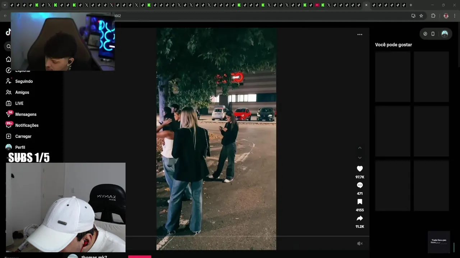Viewport: 460px width, 258px height.
Task: Open the tab search dropdown arrow
Action: (x=5, y=5)
